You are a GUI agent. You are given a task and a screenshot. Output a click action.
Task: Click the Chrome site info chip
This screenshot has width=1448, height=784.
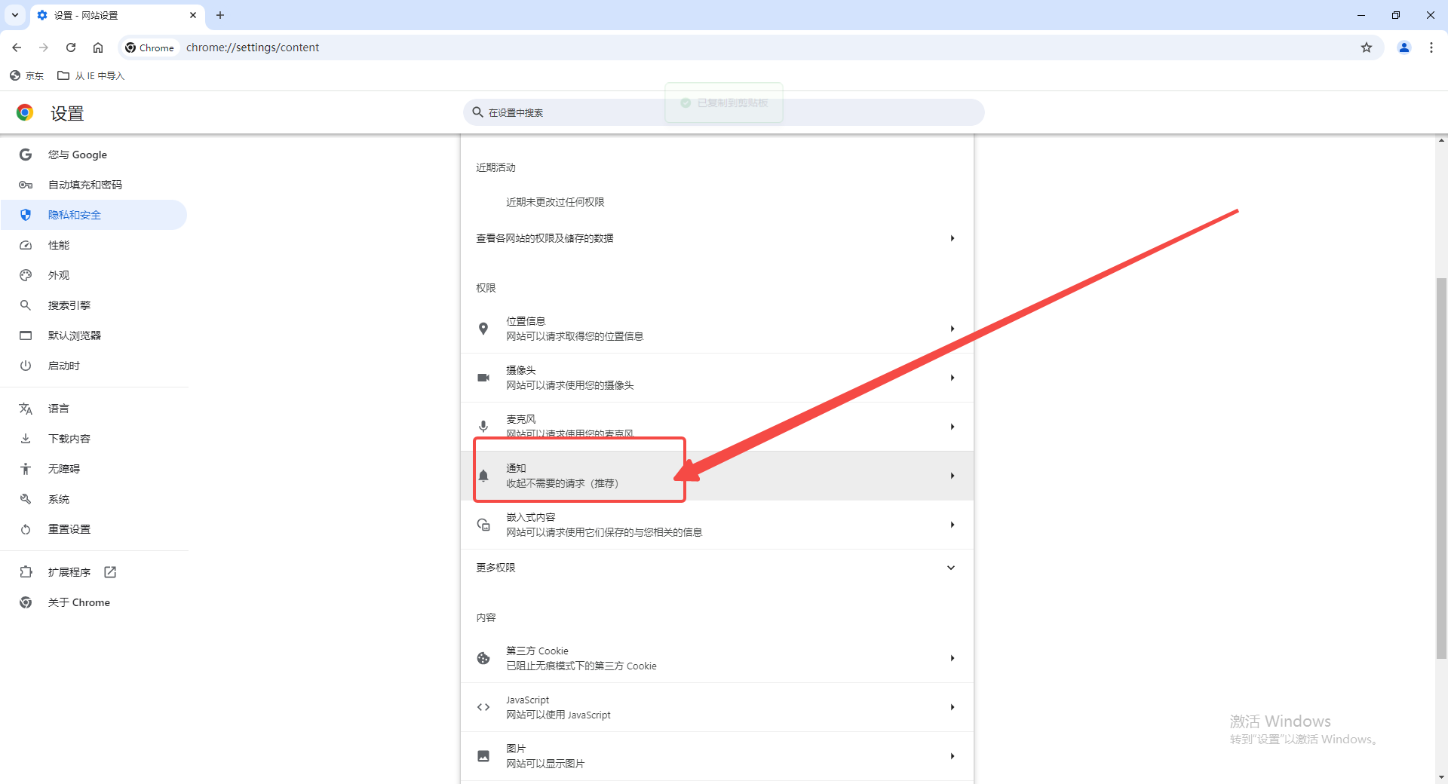[x=149, y=47]
